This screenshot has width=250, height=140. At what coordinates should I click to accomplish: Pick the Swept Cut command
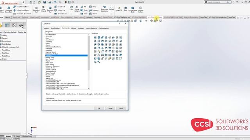60,7
